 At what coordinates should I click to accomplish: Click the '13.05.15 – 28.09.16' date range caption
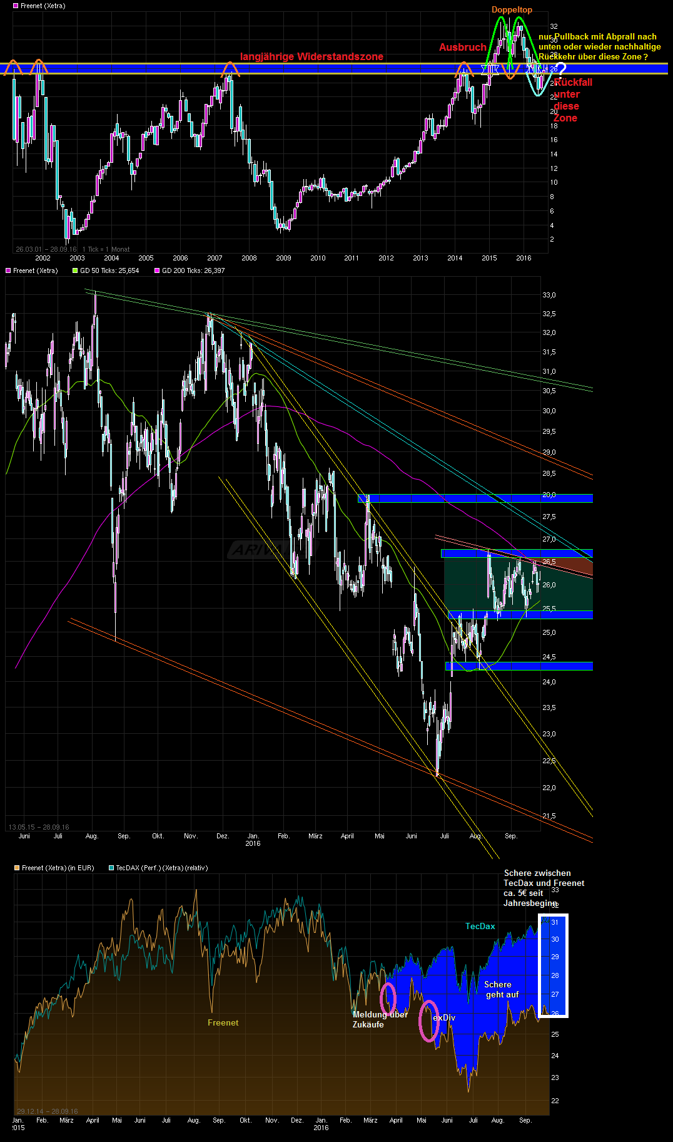click(39, 827)
